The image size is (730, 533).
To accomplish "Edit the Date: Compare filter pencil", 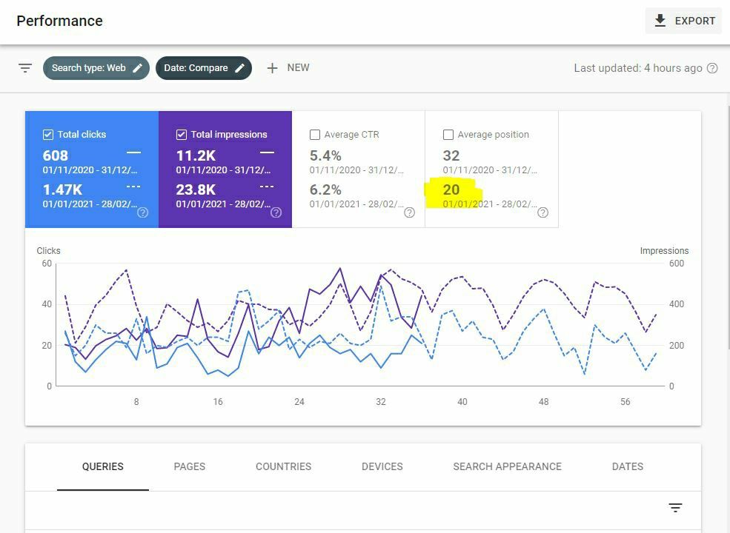I will [239, 68].
